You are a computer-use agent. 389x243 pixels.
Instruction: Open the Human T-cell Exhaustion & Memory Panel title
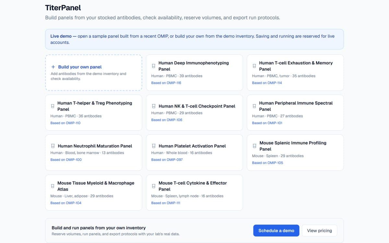coord(296,66)
